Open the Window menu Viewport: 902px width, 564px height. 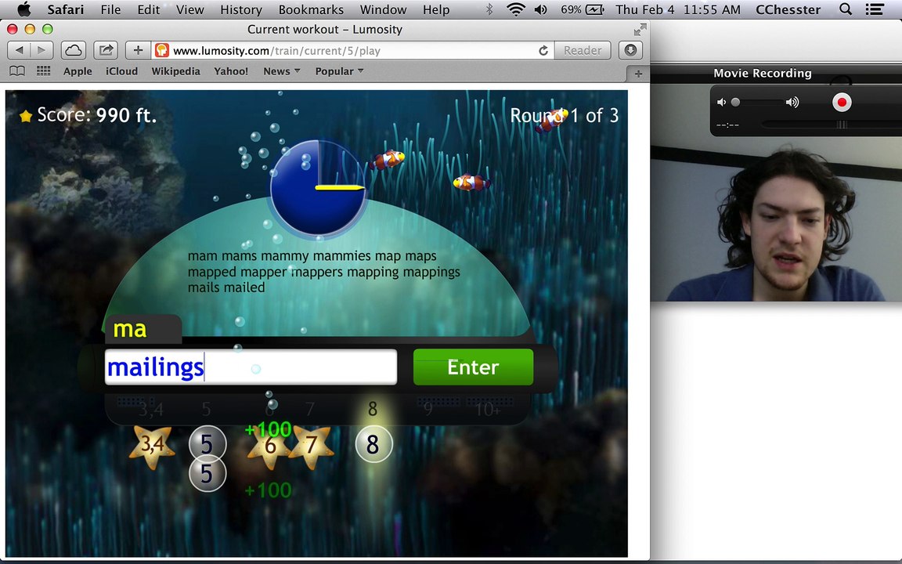(383, 9)
